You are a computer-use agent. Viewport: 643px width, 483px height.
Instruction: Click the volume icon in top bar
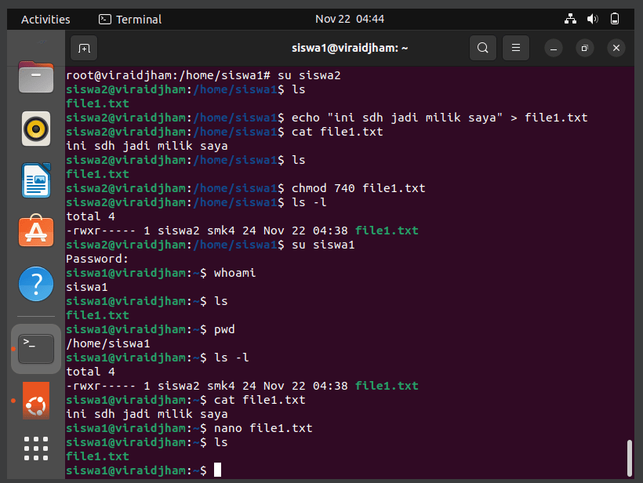[593, 19]
